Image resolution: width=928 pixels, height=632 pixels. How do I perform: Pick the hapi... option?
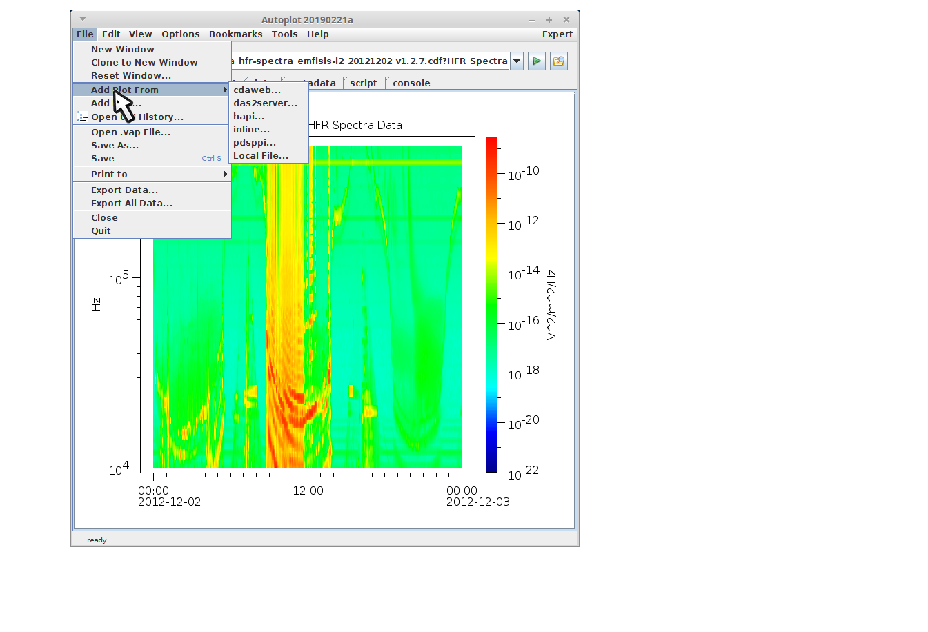(x=248, y=117)
